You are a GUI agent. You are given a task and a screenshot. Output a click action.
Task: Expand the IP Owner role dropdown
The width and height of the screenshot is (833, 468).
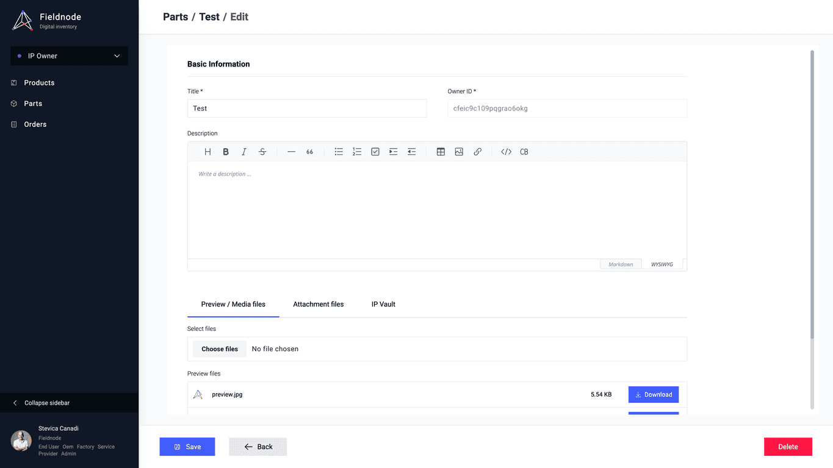tap(70, 56)
